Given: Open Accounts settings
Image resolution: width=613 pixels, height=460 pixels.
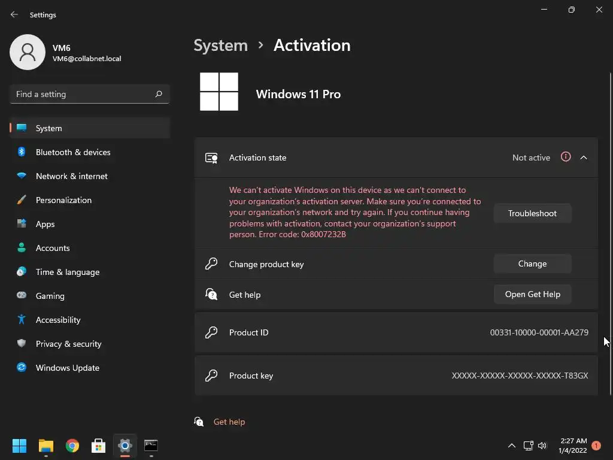Looking at the screenshot, I should [x=90, y=248].
